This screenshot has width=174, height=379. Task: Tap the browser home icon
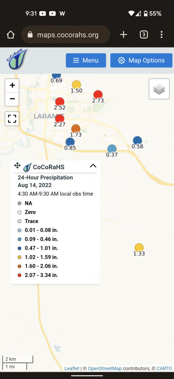click(10, 35)
